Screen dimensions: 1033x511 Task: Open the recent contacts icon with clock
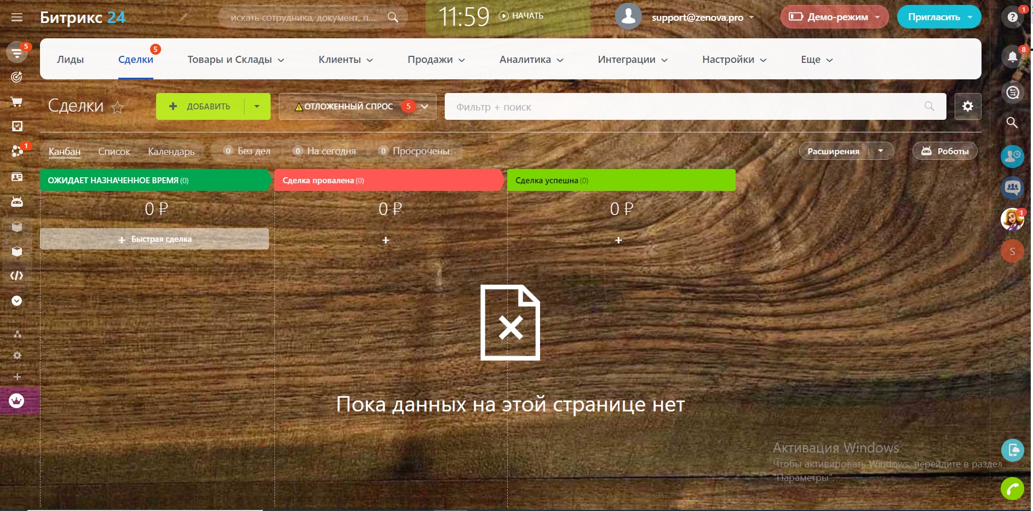tap(1012, 156)
